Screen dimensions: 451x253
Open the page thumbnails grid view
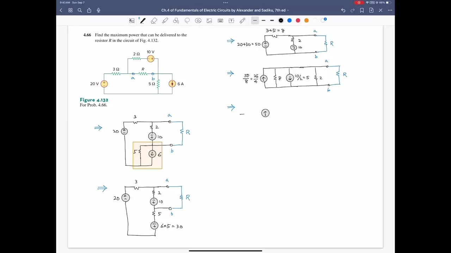70,11
